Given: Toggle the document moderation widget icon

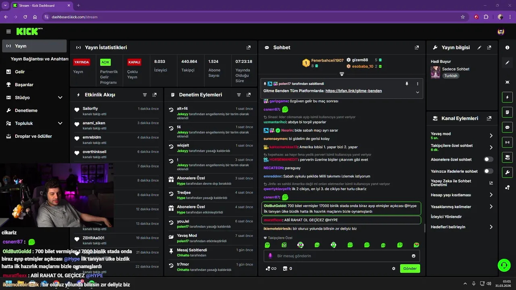Looking at the screenshot, I should pyautogui.click(x=508, y=112).
